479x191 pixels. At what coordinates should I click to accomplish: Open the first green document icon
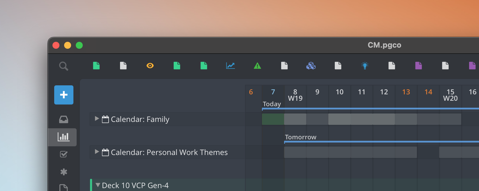point(96,66)
